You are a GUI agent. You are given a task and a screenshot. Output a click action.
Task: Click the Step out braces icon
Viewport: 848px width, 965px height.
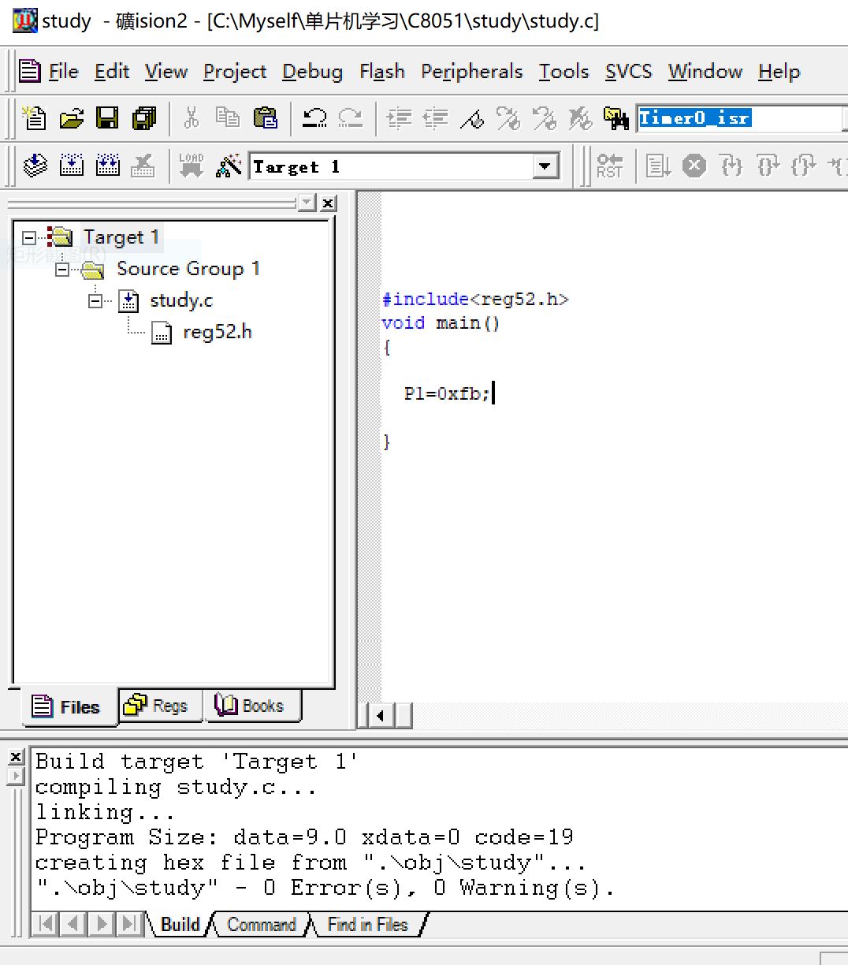coord(804,166)
